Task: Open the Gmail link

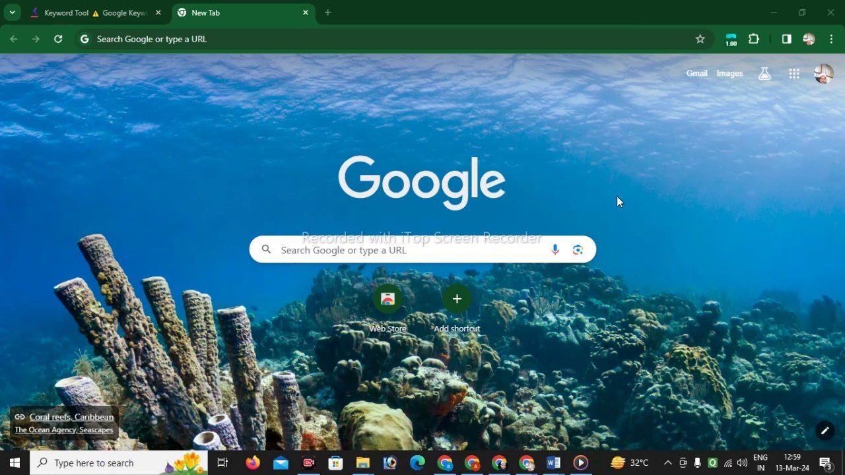Action: [x=696, y=73]
